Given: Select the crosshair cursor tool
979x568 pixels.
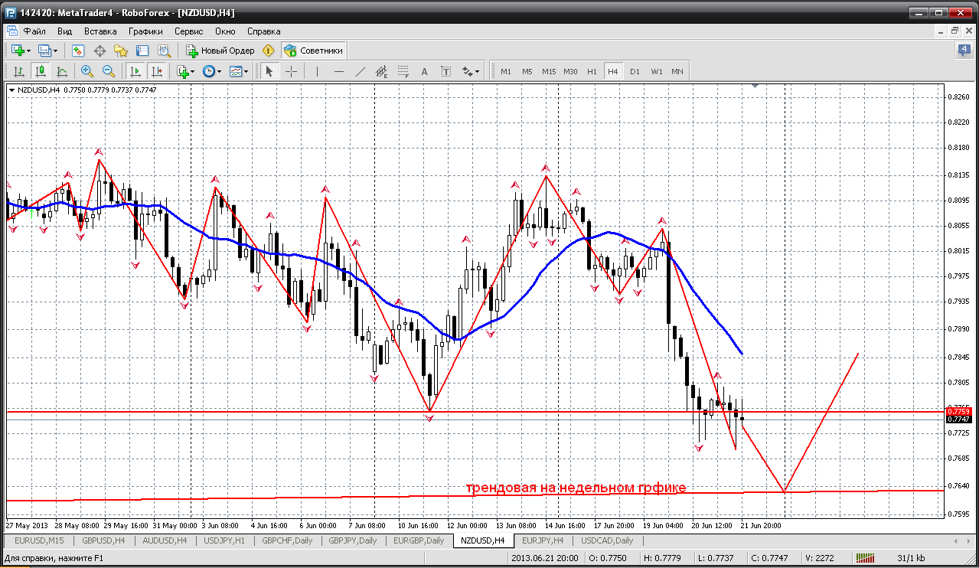Looking at the screenshot, I should click(x=292, y=71).
